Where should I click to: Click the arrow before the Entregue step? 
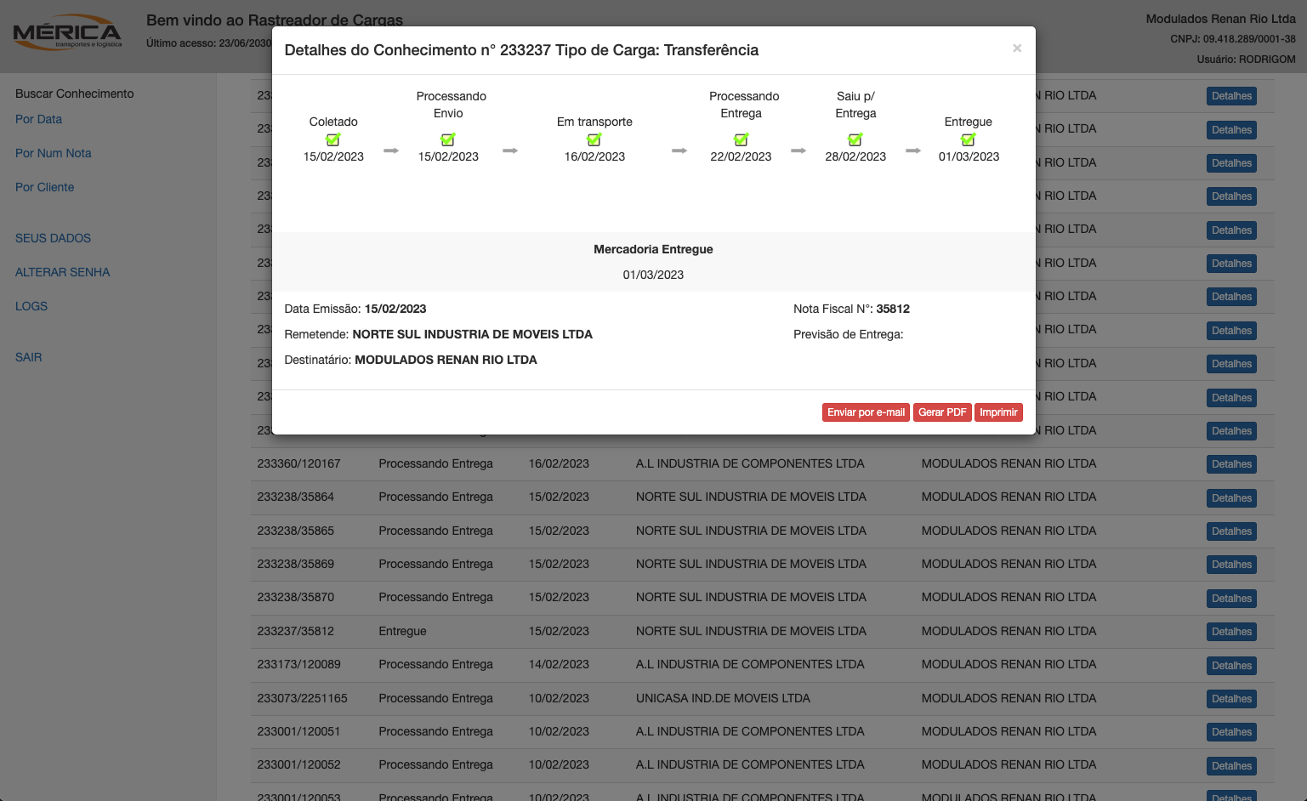(913, 151)
